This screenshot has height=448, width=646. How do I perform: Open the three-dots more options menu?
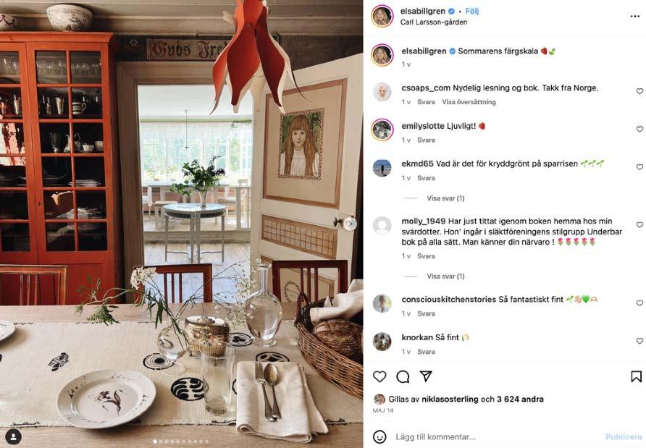point(635,17)
